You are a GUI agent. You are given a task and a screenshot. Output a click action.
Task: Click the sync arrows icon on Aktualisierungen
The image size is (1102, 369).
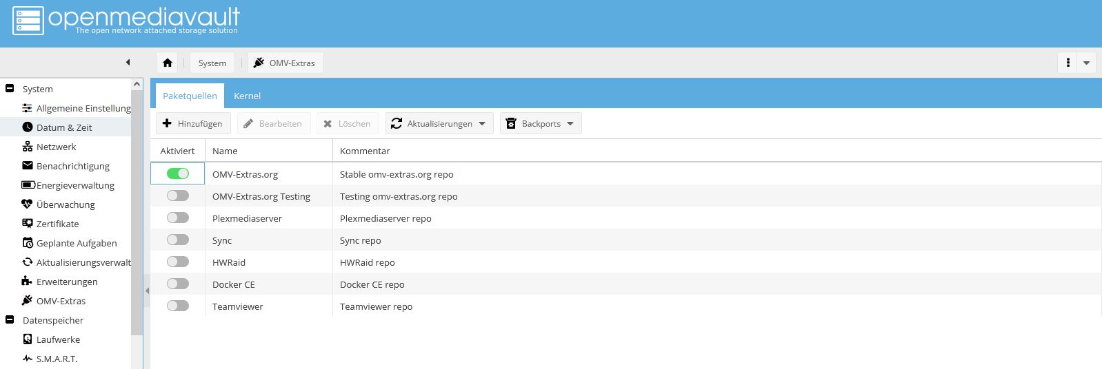[397, 123]
